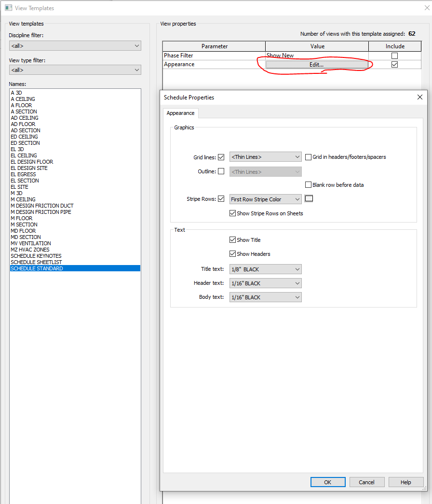Screen dimensions: 432x504
Task: Enable Grid in headers/footers/spacers
Action: coord(308,156)
